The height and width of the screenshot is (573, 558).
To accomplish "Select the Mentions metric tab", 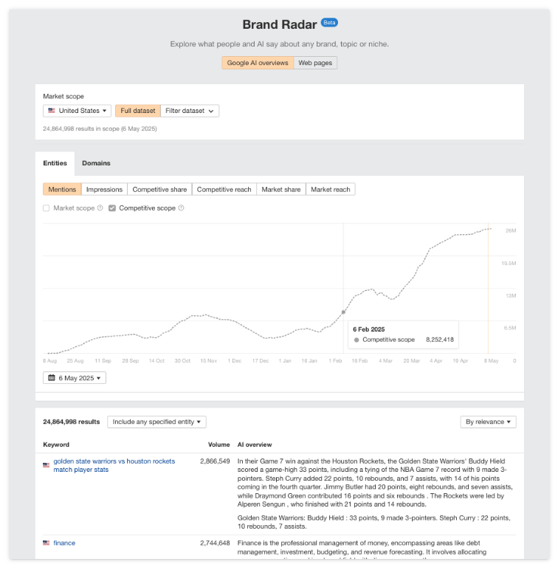I will pos(62,189).
